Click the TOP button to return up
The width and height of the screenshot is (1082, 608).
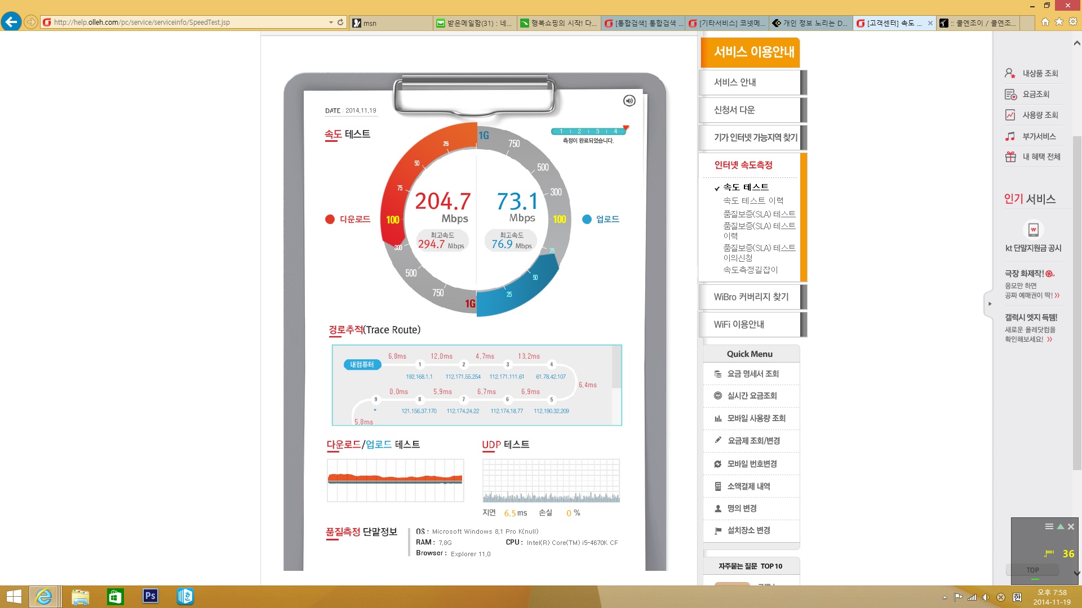(x=1032, y=570)
